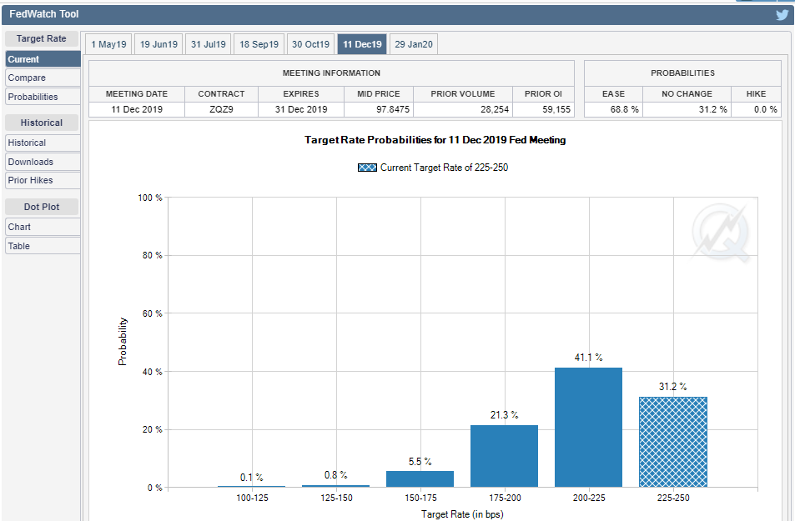Click the 200-225 bar at 41.1%
795x521 pixels.
coord(588,427)
